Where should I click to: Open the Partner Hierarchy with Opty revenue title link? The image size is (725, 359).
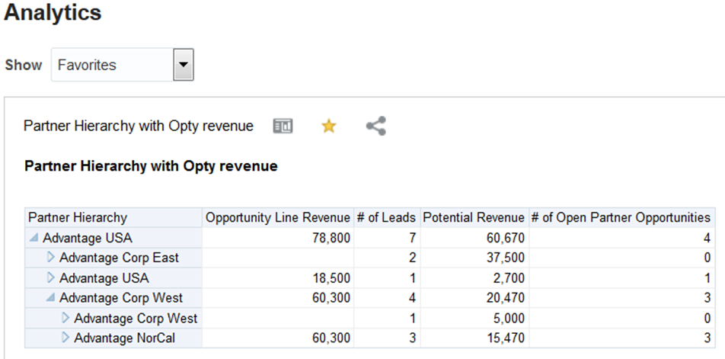(x=139, y=127)
